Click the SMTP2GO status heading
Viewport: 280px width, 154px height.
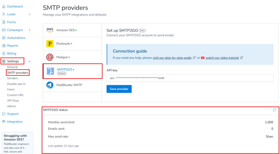click(55, 110)
